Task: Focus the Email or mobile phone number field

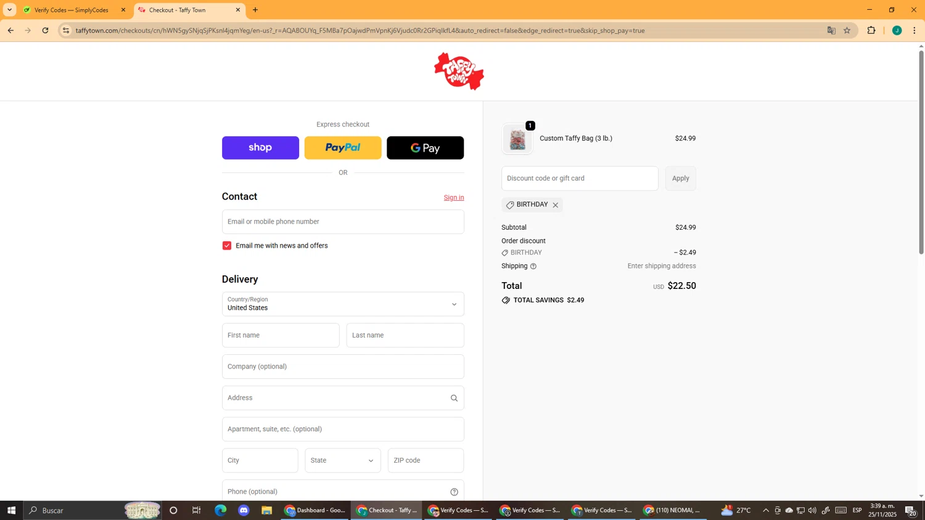Action: click(343, 222)
